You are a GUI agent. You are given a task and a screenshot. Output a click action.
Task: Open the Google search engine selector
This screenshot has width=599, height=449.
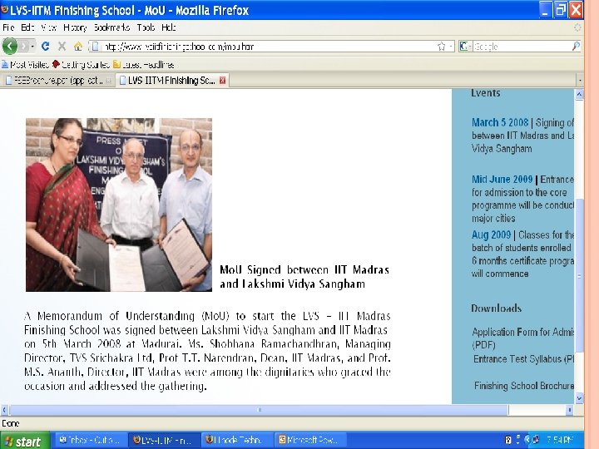pyautogui.click(x=465, y=47)
